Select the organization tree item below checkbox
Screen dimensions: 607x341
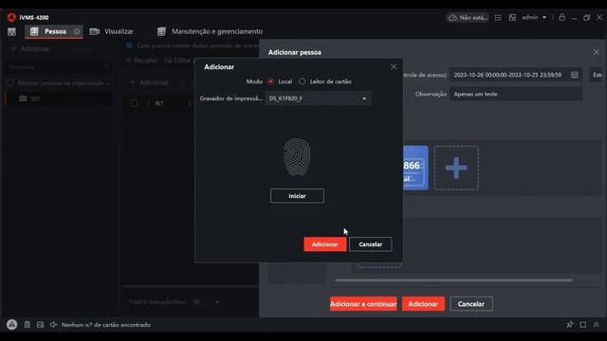click(x=58, y=99)
